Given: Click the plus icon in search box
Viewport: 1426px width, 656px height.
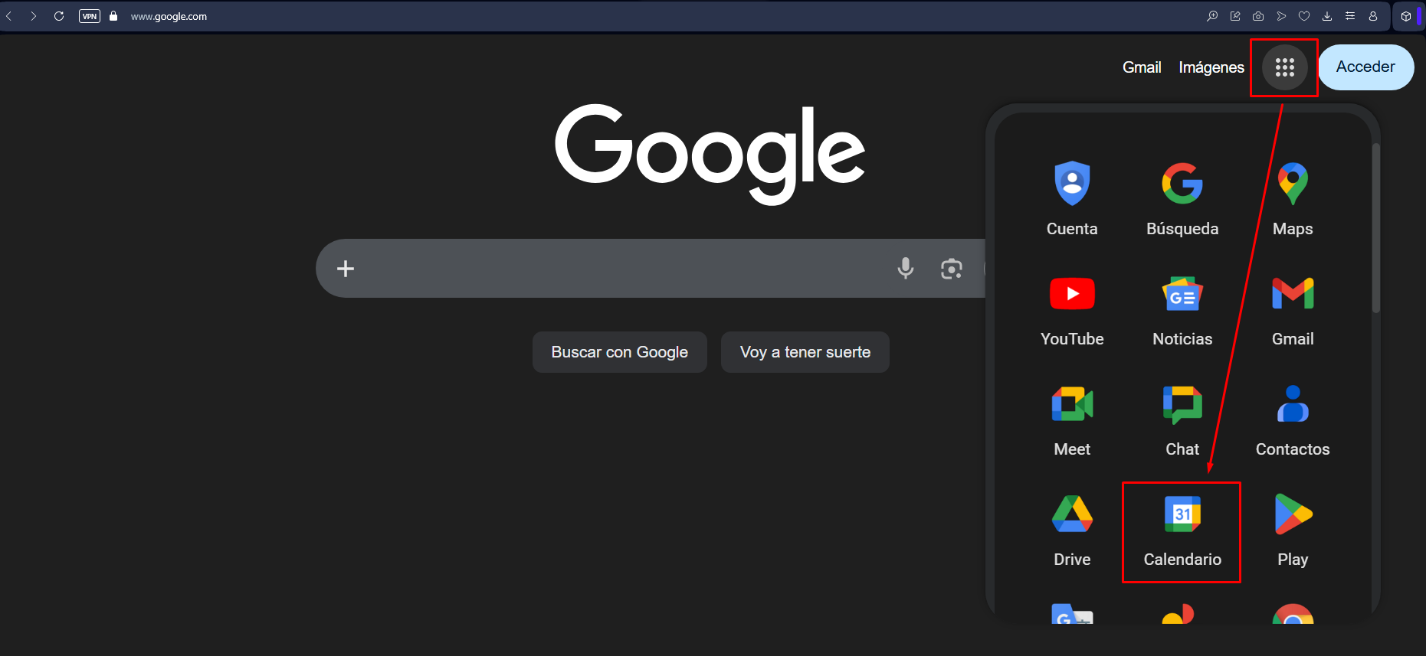Looking at the screenshot, I should click(x=346, y=269).
